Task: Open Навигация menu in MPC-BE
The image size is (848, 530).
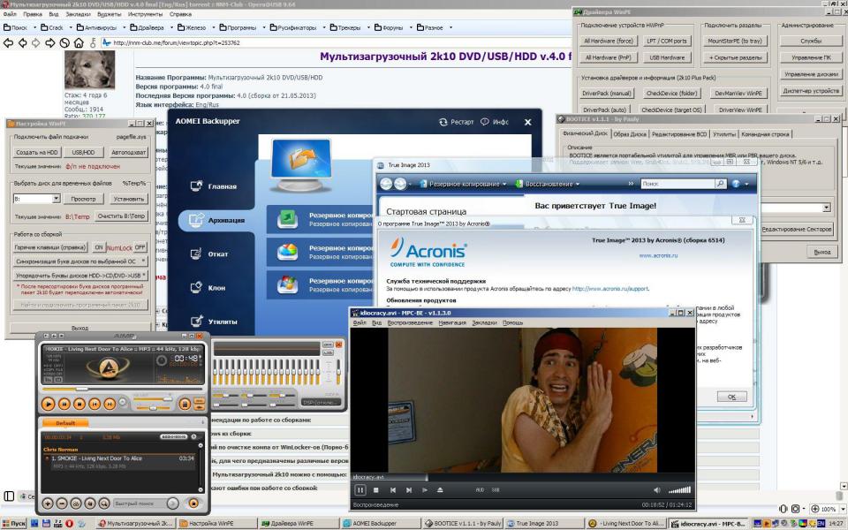Action: [x=452, y=322]
